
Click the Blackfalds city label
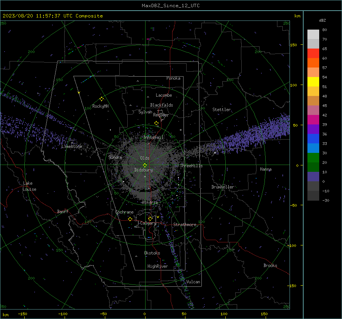pyautogui.click(x=161, y=105)
